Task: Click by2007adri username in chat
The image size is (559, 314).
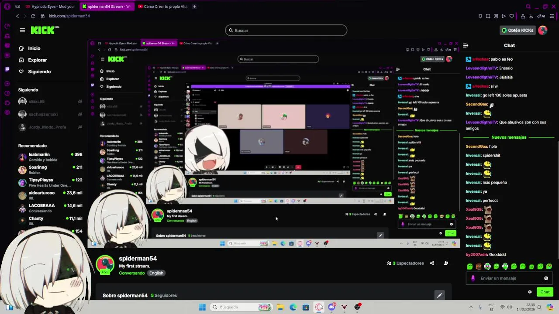Action: (476, 255)
